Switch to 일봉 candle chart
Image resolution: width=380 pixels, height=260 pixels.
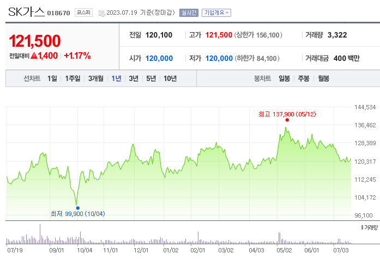click(284, 78)
